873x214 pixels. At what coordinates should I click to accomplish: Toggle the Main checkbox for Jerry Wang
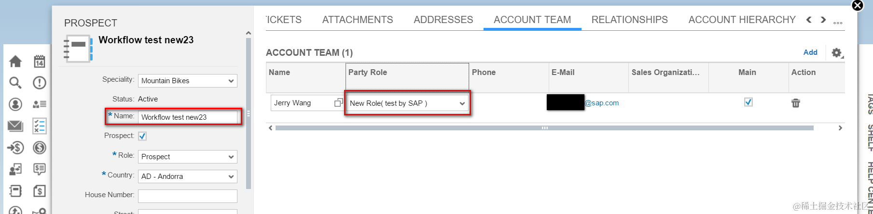click(748, 102)
